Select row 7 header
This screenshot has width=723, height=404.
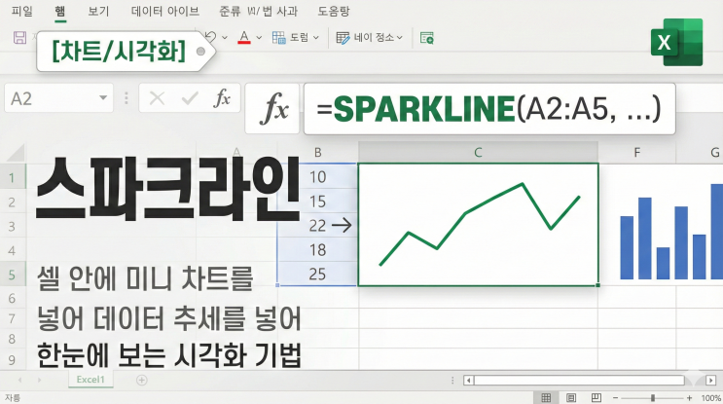tap(12, 318)
